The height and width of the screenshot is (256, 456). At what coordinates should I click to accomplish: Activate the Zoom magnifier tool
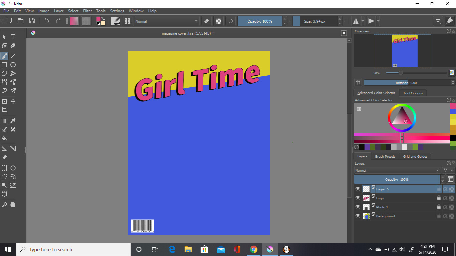pos(4,205)
